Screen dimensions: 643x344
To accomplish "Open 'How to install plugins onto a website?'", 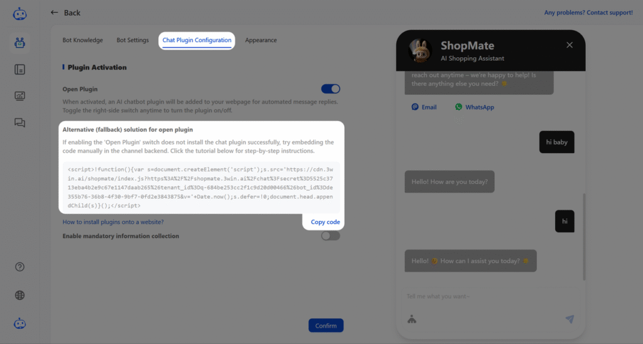I will (x=113, y=222).
